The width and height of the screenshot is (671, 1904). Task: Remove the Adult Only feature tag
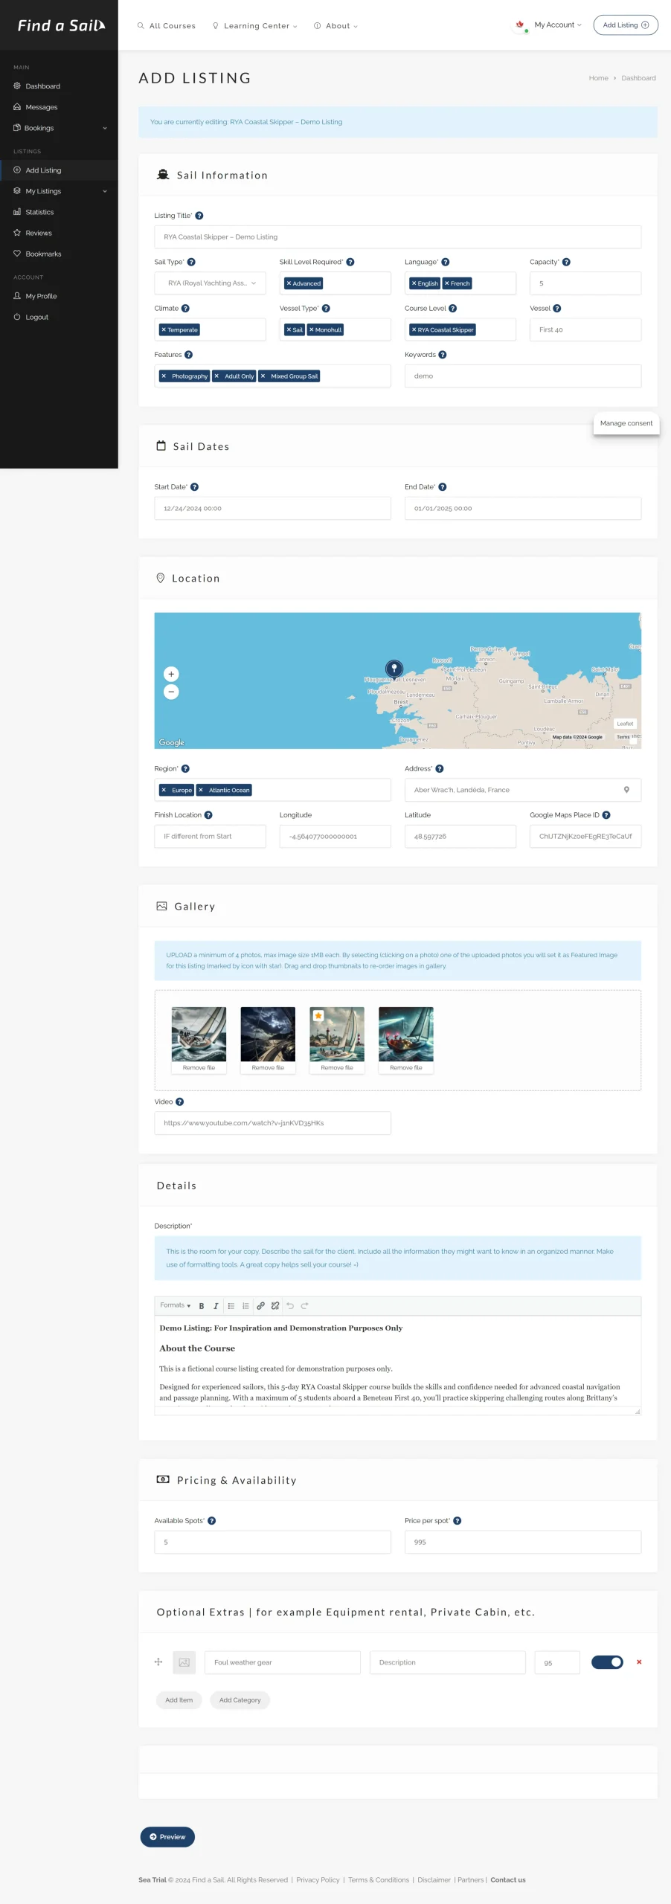click(x=216, y=376)
